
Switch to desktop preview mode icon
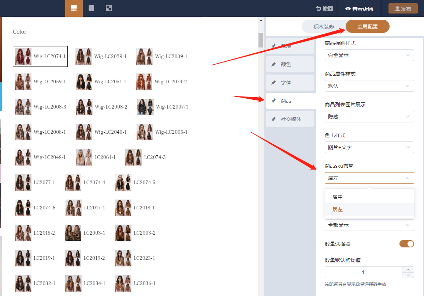74,8
